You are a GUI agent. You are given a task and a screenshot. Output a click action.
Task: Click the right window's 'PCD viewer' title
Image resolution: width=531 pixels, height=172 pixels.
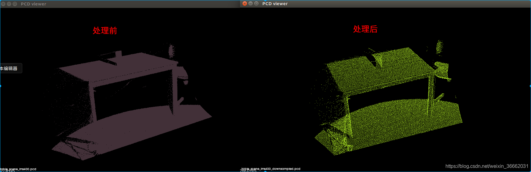pos(275,4)
